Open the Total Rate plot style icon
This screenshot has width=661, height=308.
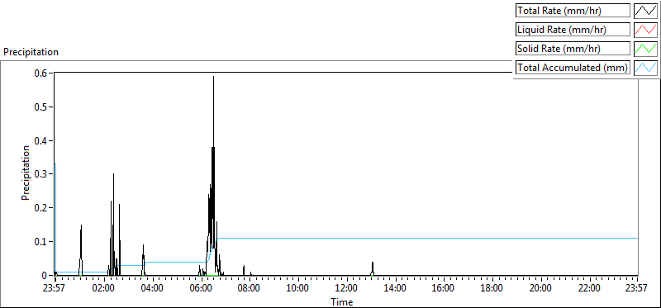point(646,11)
